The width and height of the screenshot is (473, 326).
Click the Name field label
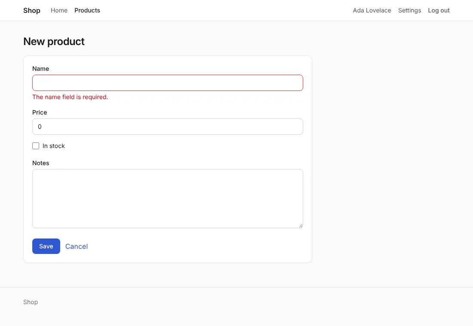point(41,69)
